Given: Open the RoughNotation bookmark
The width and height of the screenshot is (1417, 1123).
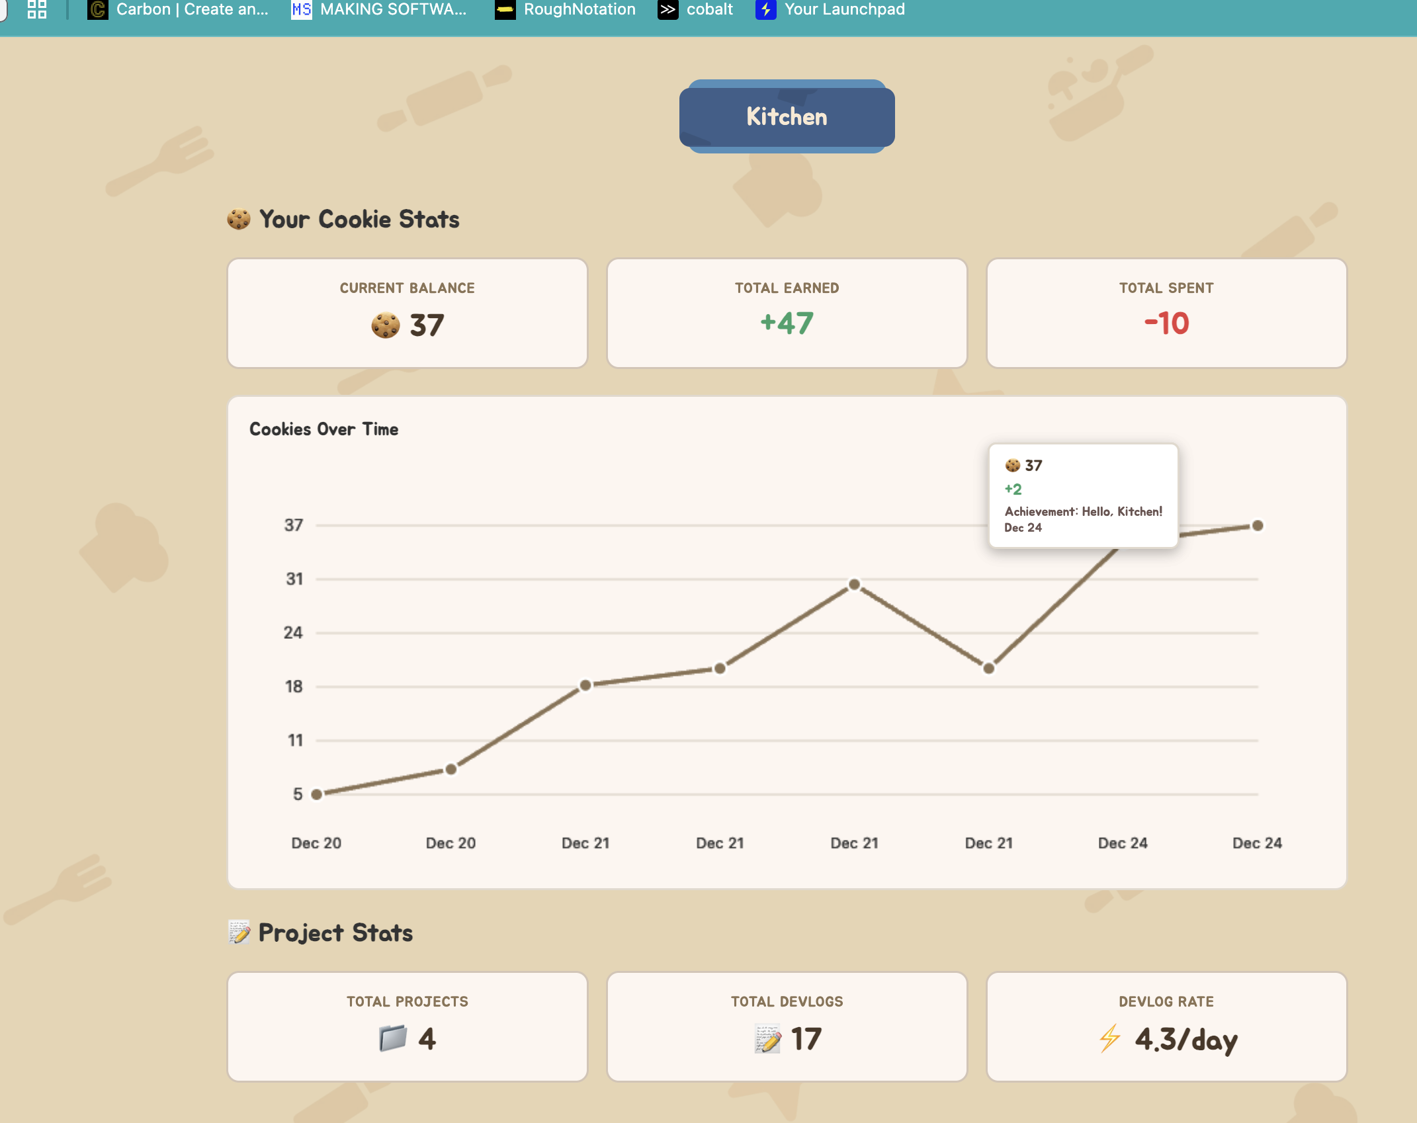Looking at the screenshot, I should [566, 9].
